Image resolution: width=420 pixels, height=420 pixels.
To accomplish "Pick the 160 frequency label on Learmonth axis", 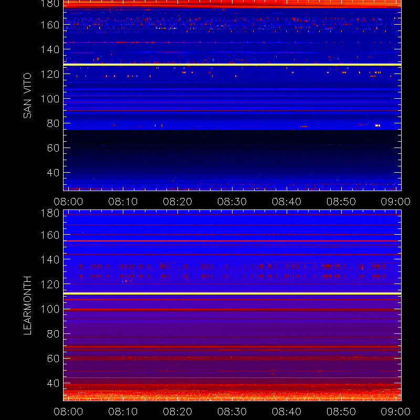I will tap(50, 235).
